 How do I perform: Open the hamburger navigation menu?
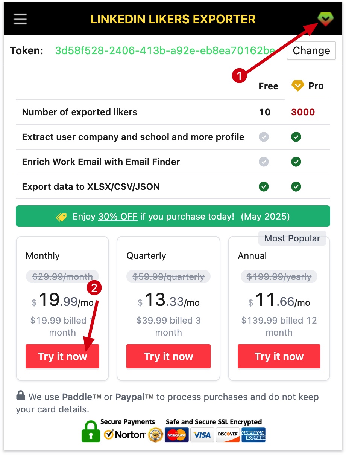coord(20,19)
